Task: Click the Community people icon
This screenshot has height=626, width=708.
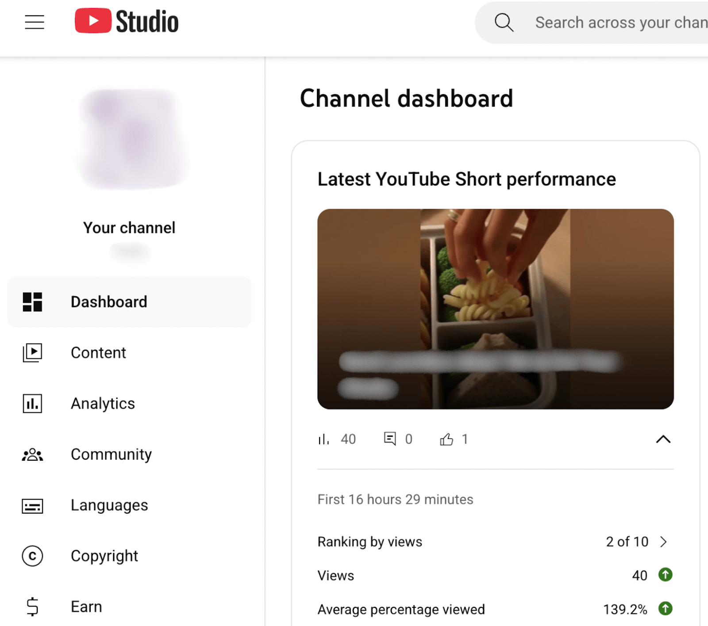Action: (x=32, y=454)
